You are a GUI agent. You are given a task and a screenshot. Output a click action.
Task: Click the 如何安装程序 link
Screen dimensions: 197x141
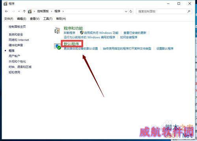click(x=129, y=37)
